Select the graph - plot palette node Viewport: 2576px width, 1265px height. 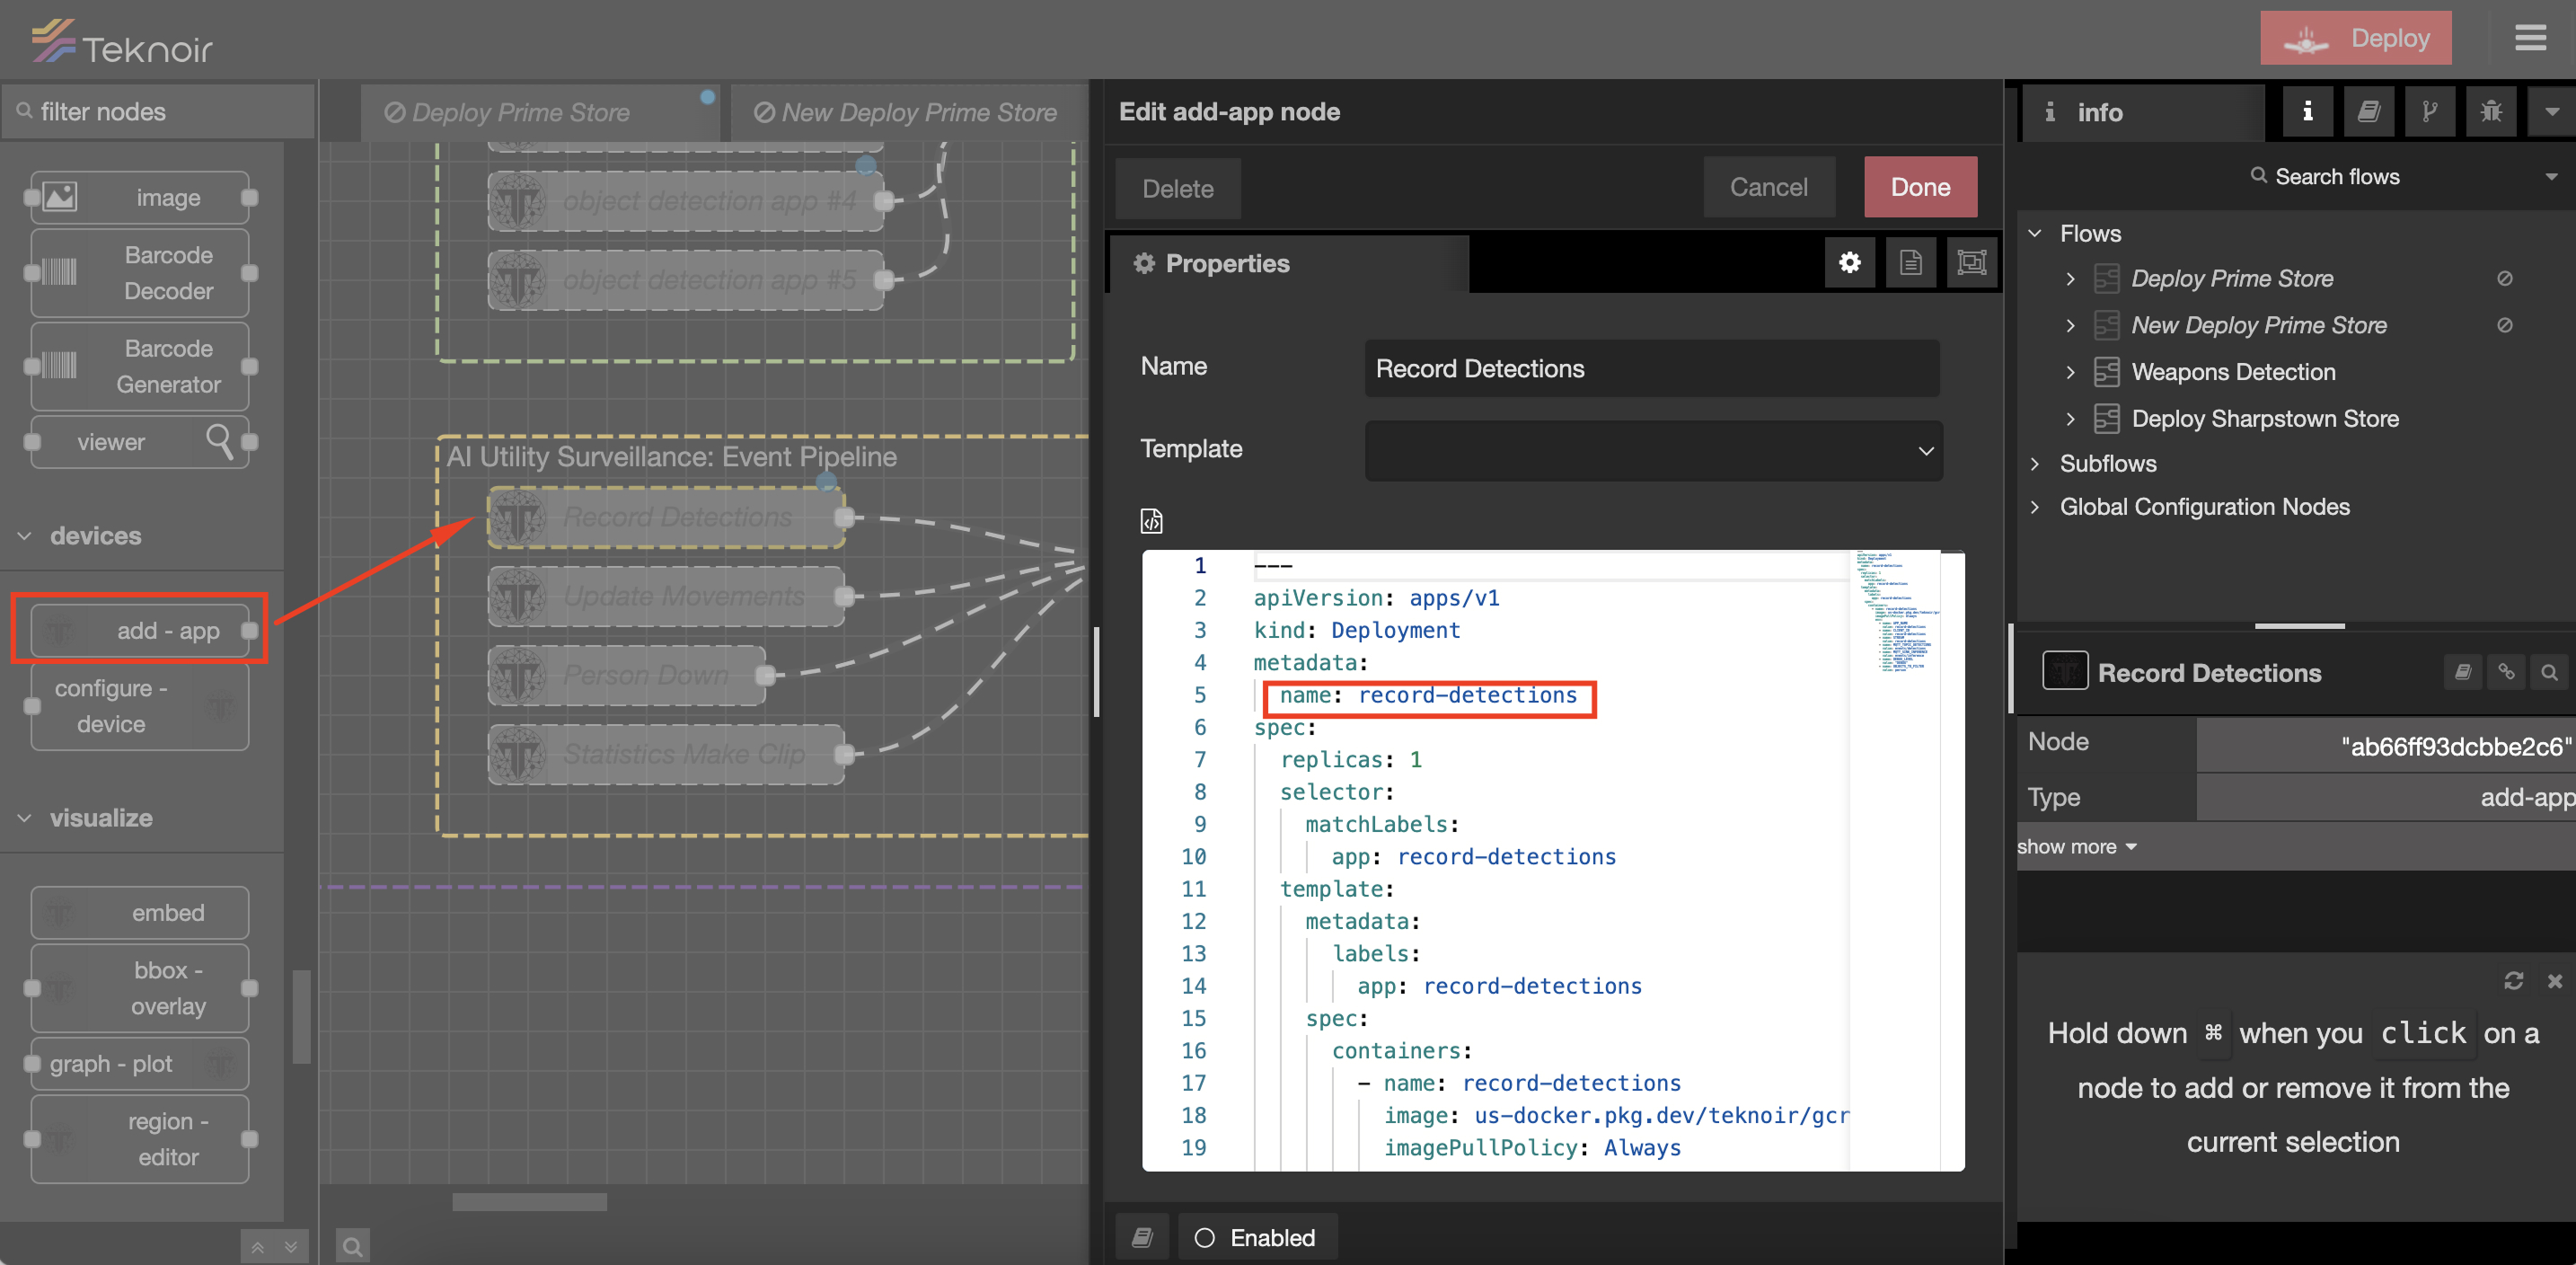[140, 1063]
